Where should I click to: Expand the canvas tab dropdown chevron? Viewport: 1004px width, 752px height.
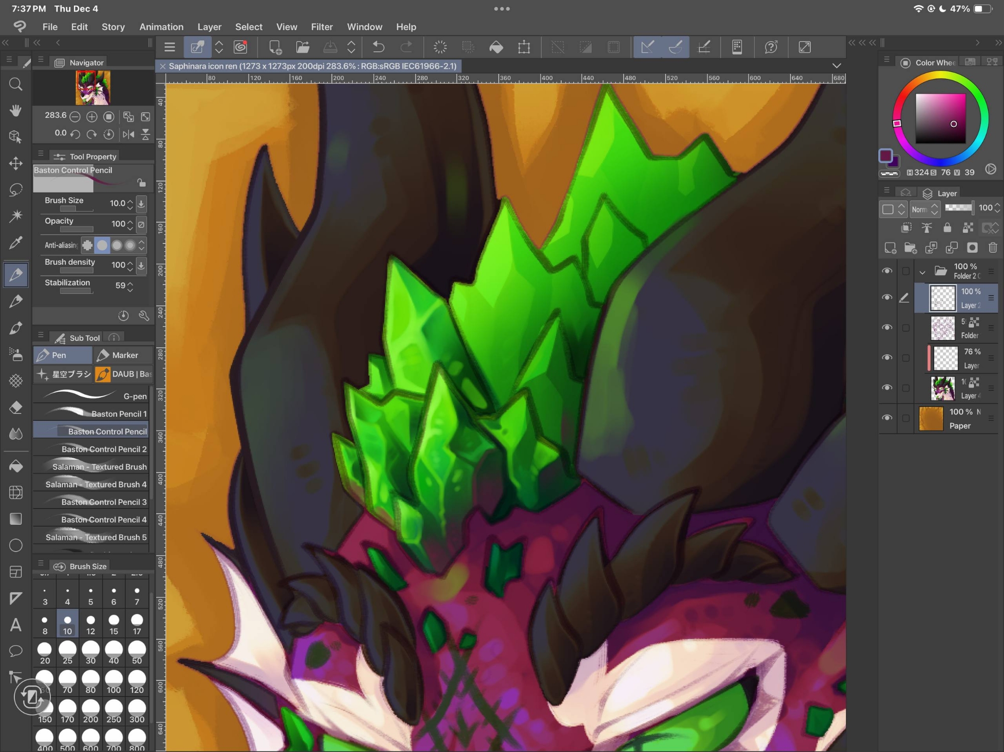pos(836,66)
